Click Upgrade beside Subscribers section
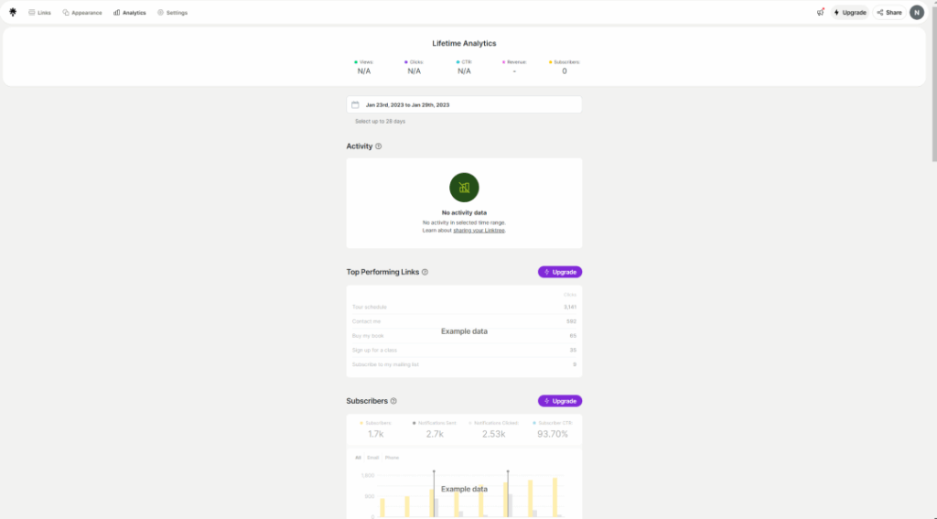 (560, 401)
